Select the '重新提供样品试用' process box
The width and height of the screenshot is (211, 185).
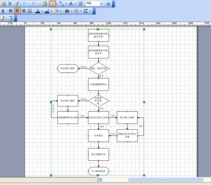68,118
